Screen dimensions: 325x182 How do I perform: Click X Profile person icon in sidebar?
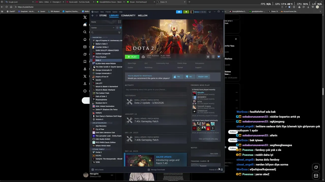85,84
